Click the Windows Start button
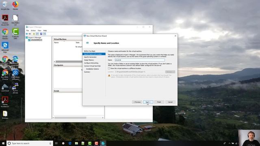Screen dimensions: 260x146 click(3, 143)
